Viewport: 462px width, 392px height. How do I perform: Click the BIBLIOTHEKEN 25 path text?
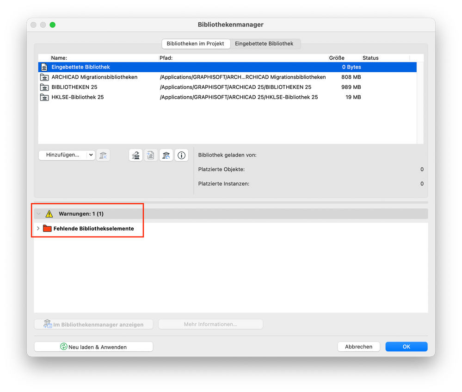[x=235, y=87]
